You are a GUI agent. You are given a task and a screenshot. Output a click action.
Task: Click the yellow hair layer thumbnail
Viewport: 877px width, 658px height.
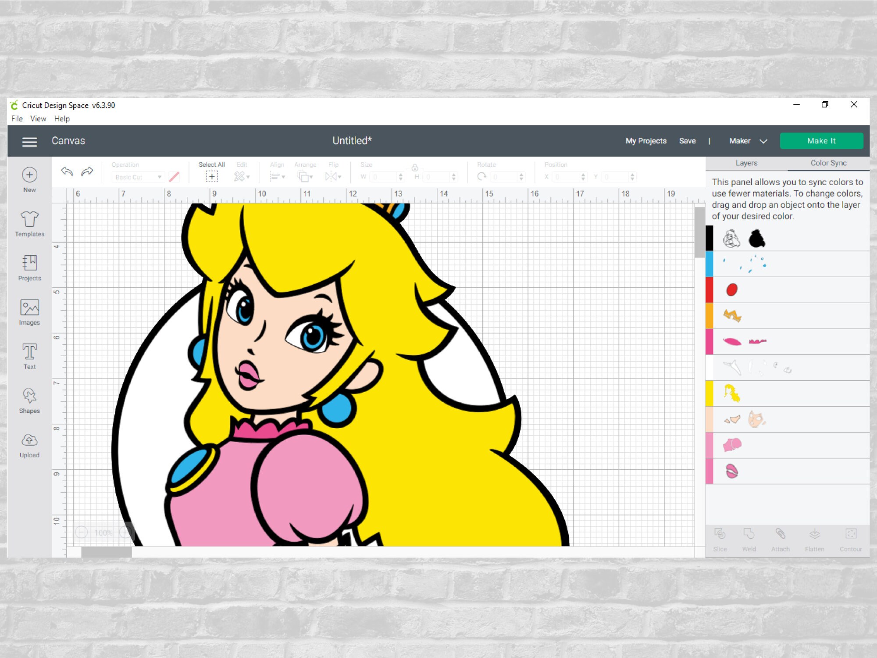(x=732, y=393)
